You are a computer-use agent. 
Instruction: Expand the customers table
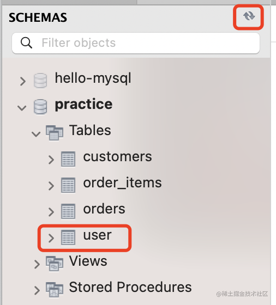pyautogui.click(x=51, y=160)
